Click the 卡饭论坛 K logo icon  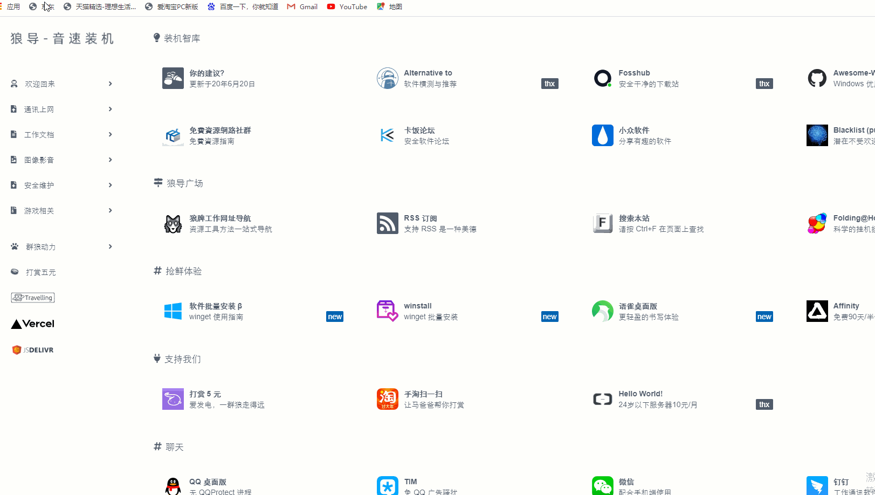387,135
